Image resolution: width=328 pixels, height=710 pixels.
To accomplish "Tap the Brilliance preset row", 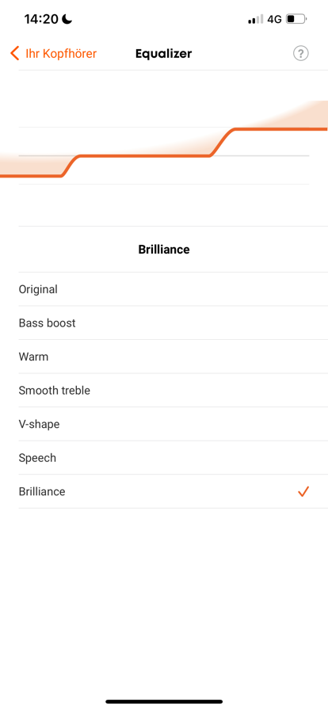I will point(173,491).
